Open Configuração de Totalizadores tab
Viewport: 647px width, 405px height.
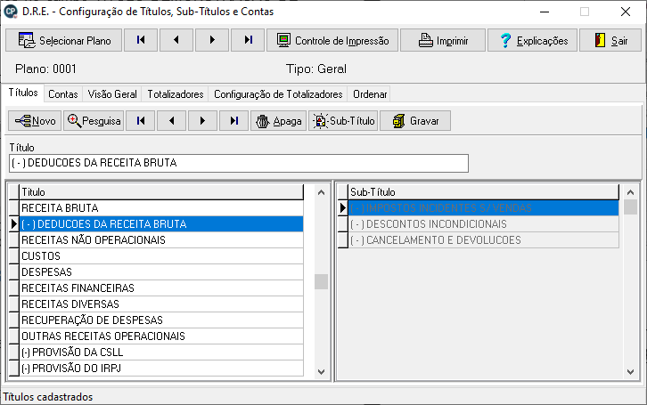point(278,94)
